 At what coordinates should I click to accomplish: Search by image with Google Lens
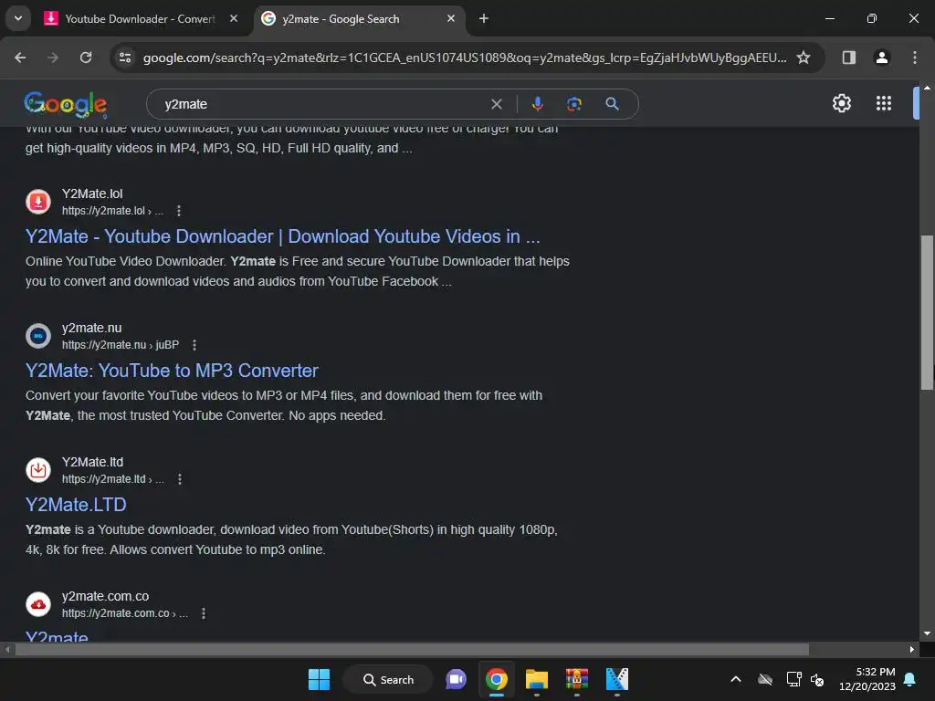573,104
